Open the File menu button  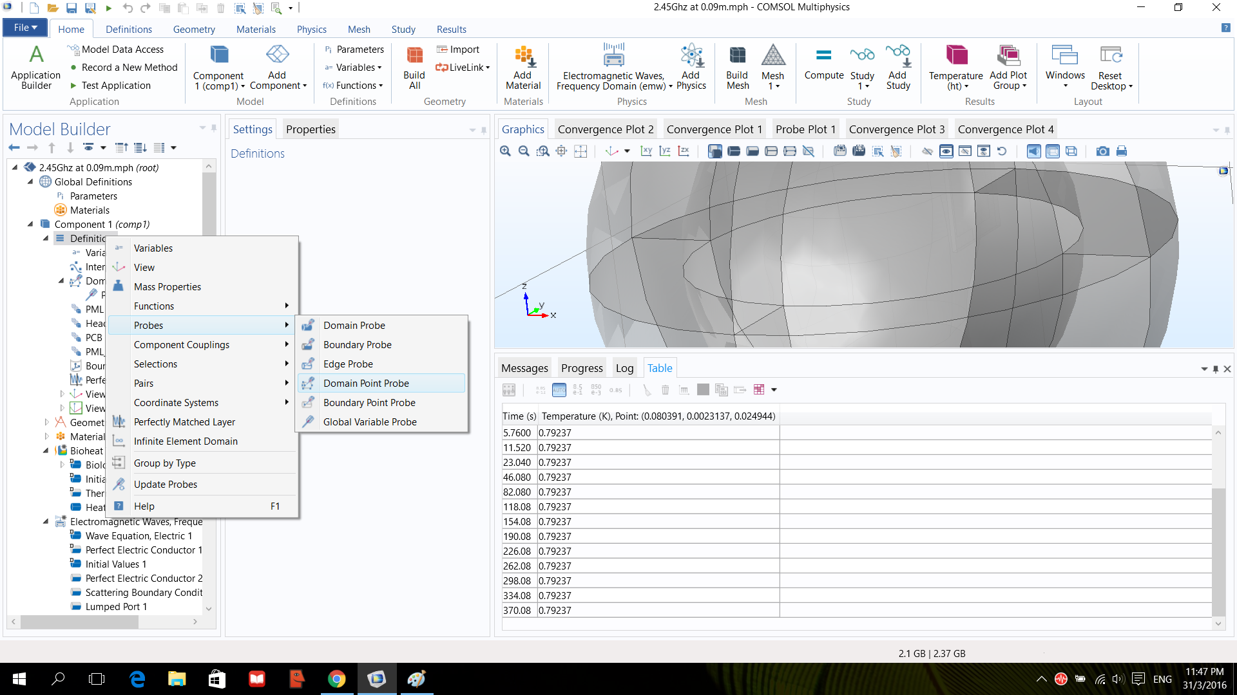(26, 28)
